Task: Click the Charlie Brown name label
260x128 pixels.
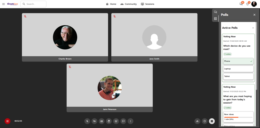Action: click(65, 59)
